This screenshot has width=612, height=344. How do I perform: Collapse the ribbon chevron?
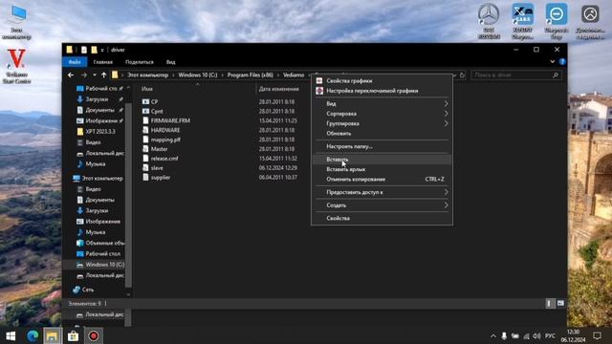point(553,61)
